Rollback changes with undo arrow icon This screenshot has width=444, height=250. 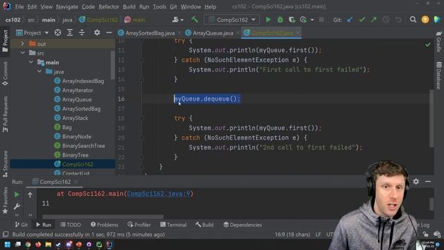tap(398, 19)
